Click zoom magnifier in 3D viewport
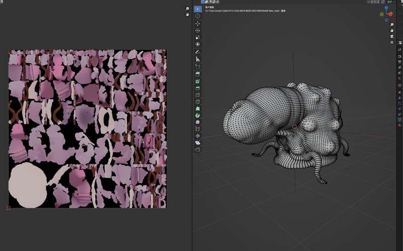The image size is (403, 251). [x=392, y=24]
